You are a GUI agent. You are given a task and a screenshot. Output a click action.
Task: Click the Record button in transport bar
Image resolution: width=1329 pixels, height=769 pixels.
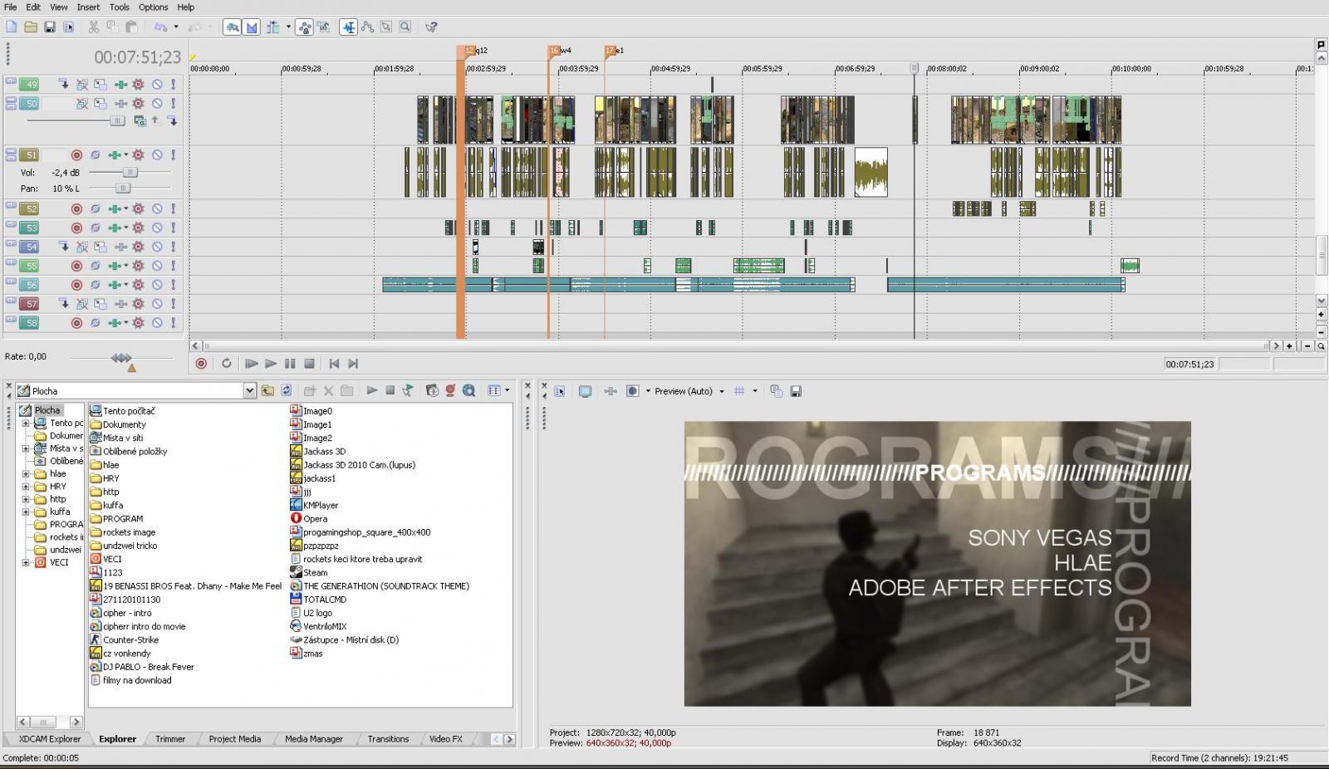(x=201, y=364)
